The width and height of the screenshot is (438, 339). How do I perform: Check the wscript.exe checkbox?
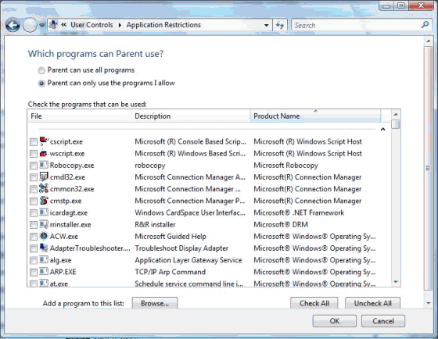pos(34,154)
